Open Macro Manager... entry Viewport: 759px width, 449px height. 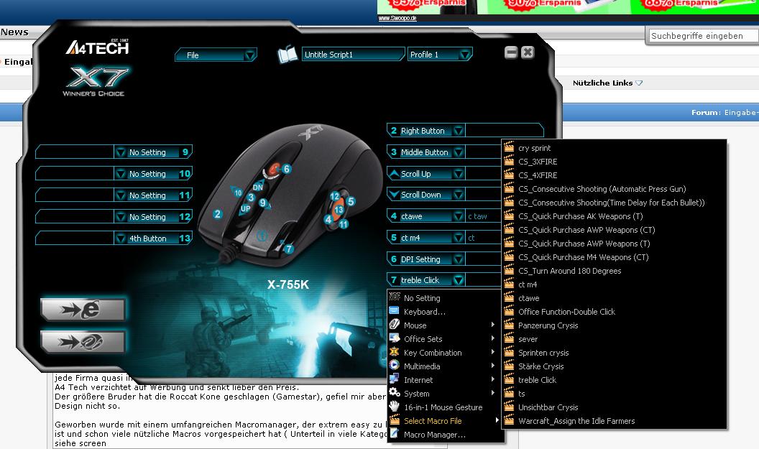pos(444,435)
